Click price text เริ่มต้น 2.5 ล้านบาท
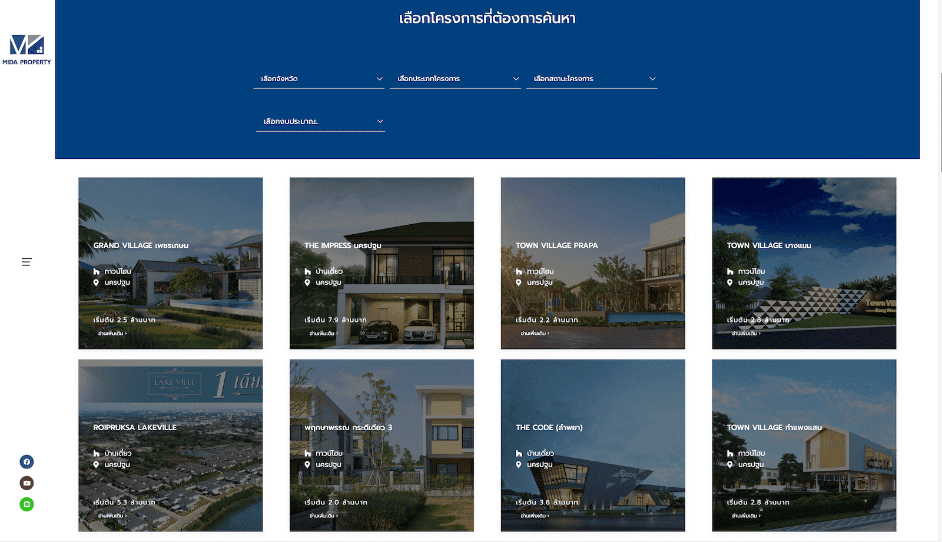This screenshot has height=542, width=942. tap(124, 320)
